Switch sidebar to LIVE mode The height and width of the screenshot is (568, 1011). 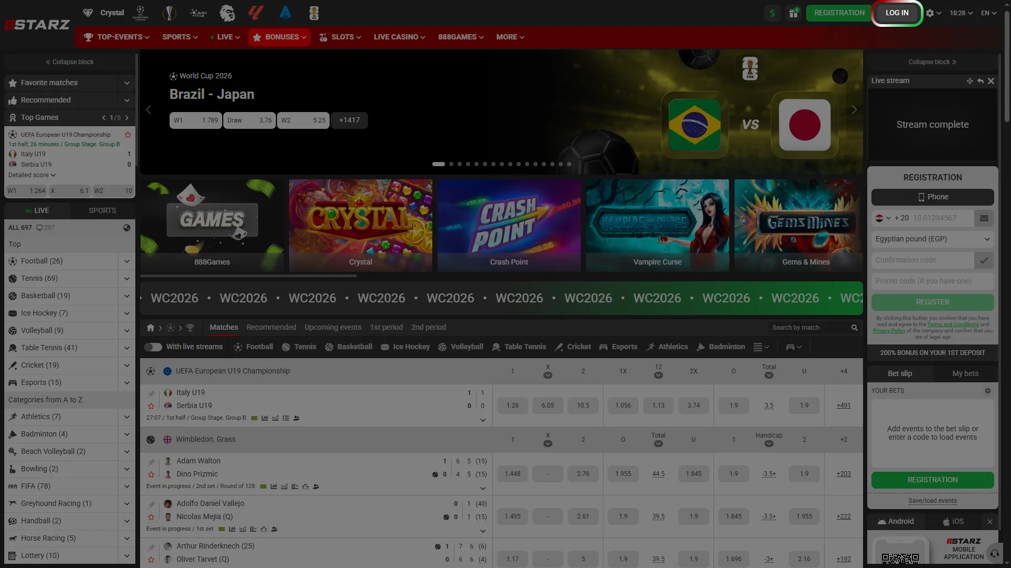37,210
